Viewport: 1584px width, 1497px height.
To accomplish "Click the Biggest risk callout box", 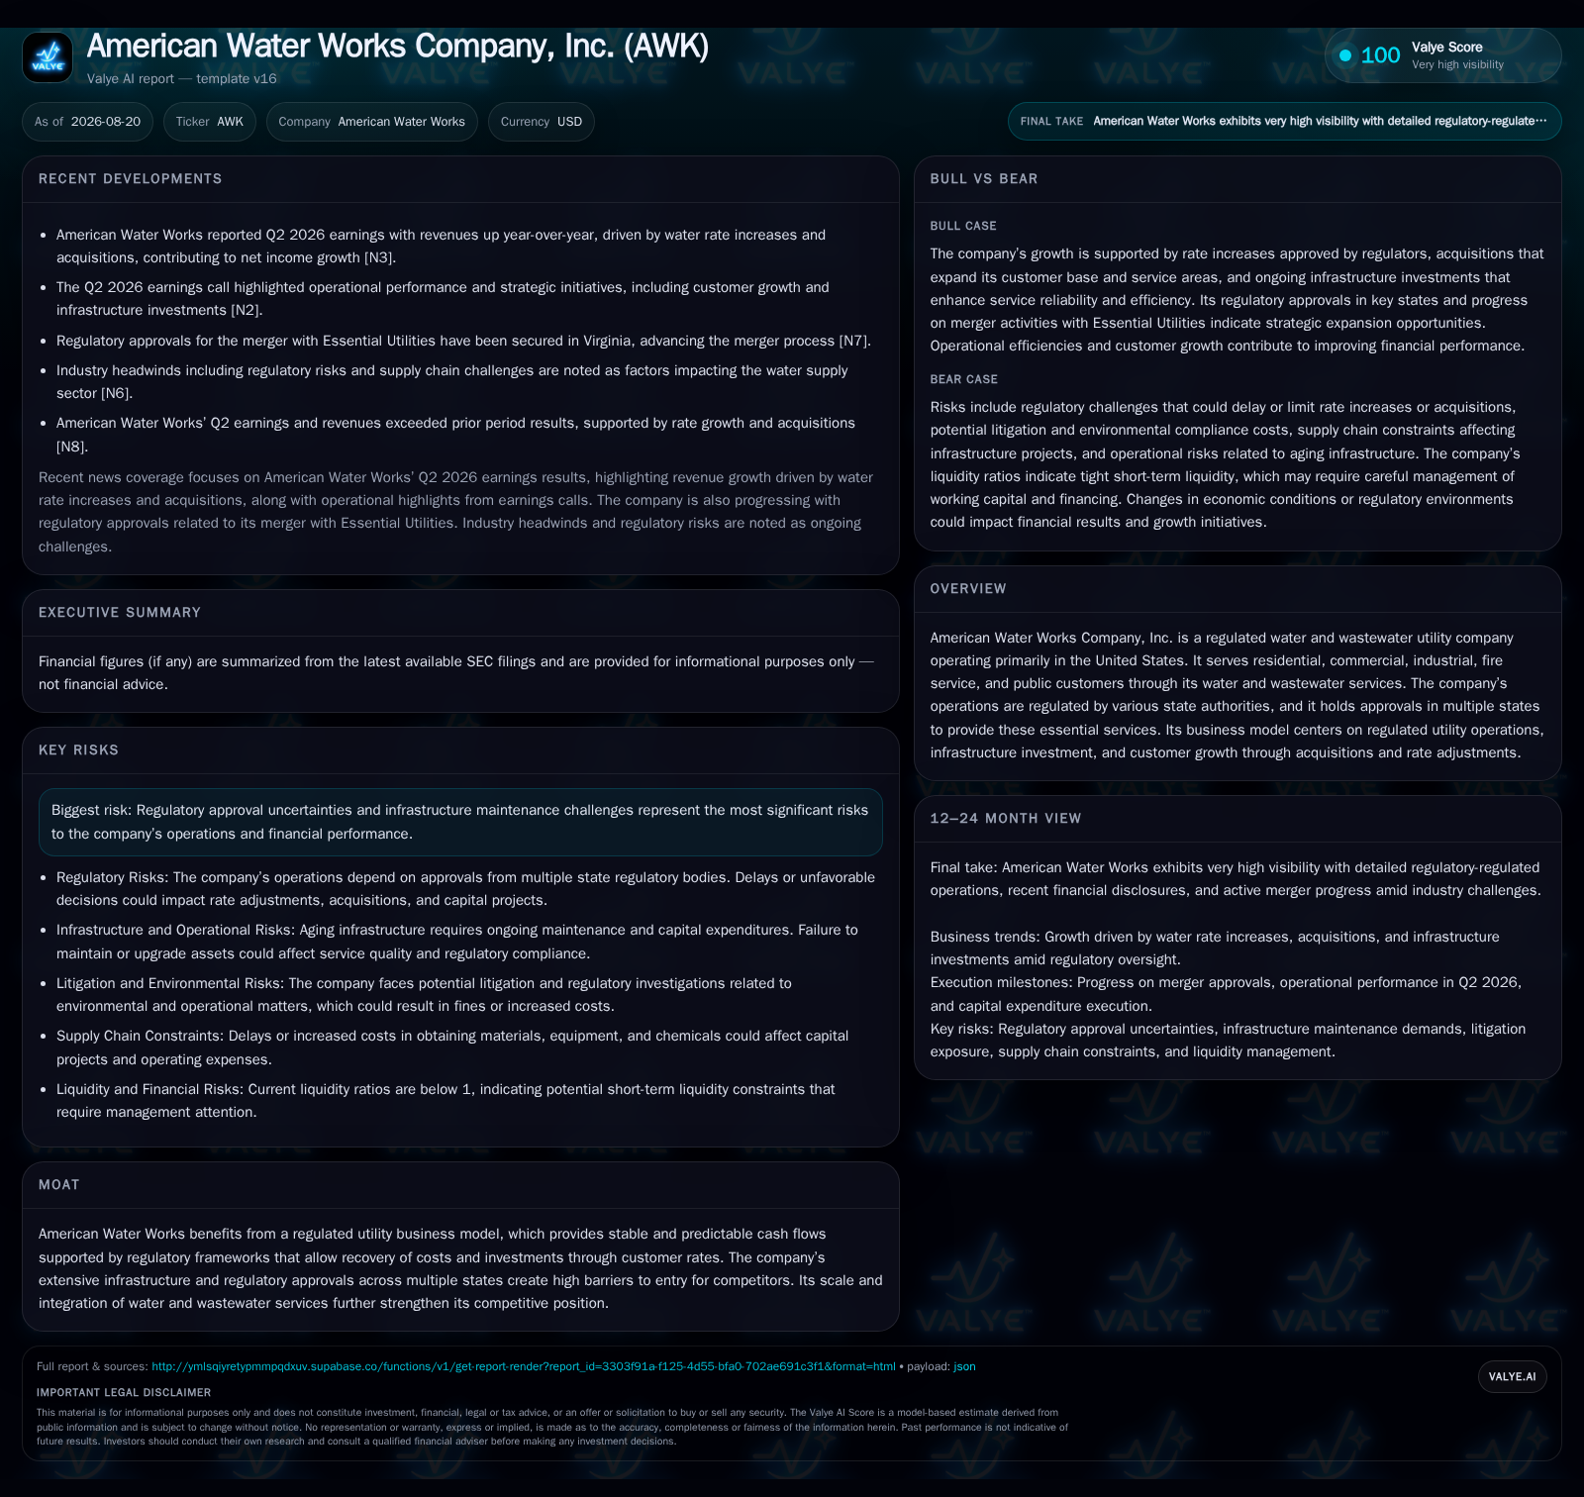I will pos(460,822).
